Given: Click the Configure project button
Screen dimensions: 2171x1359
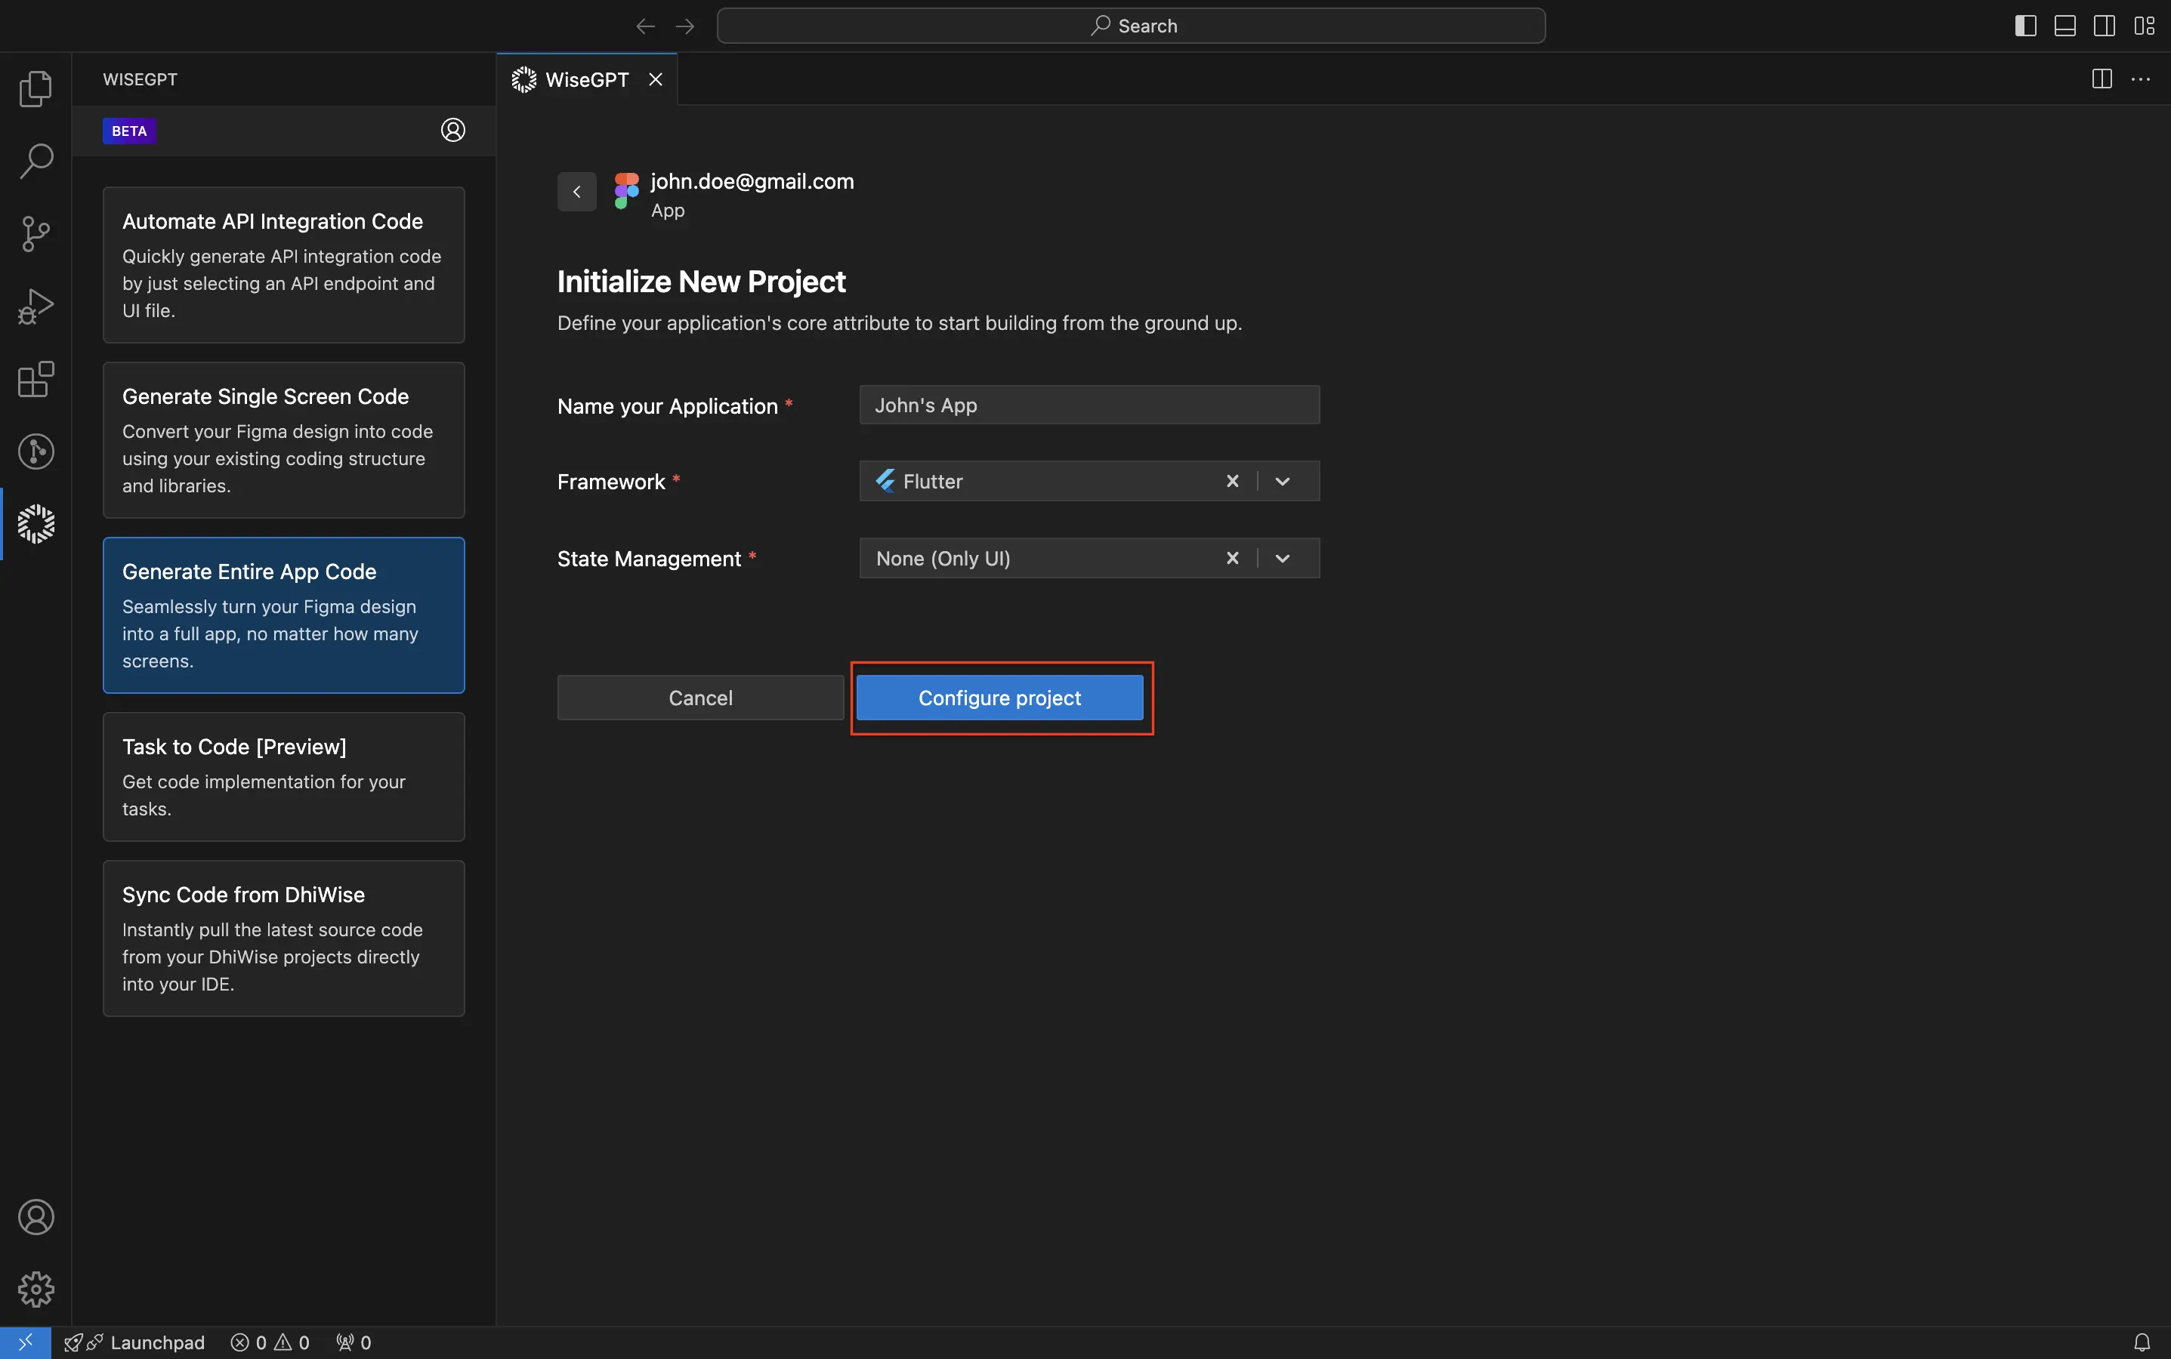Looking at the screenshot, I should coord(999,698).
